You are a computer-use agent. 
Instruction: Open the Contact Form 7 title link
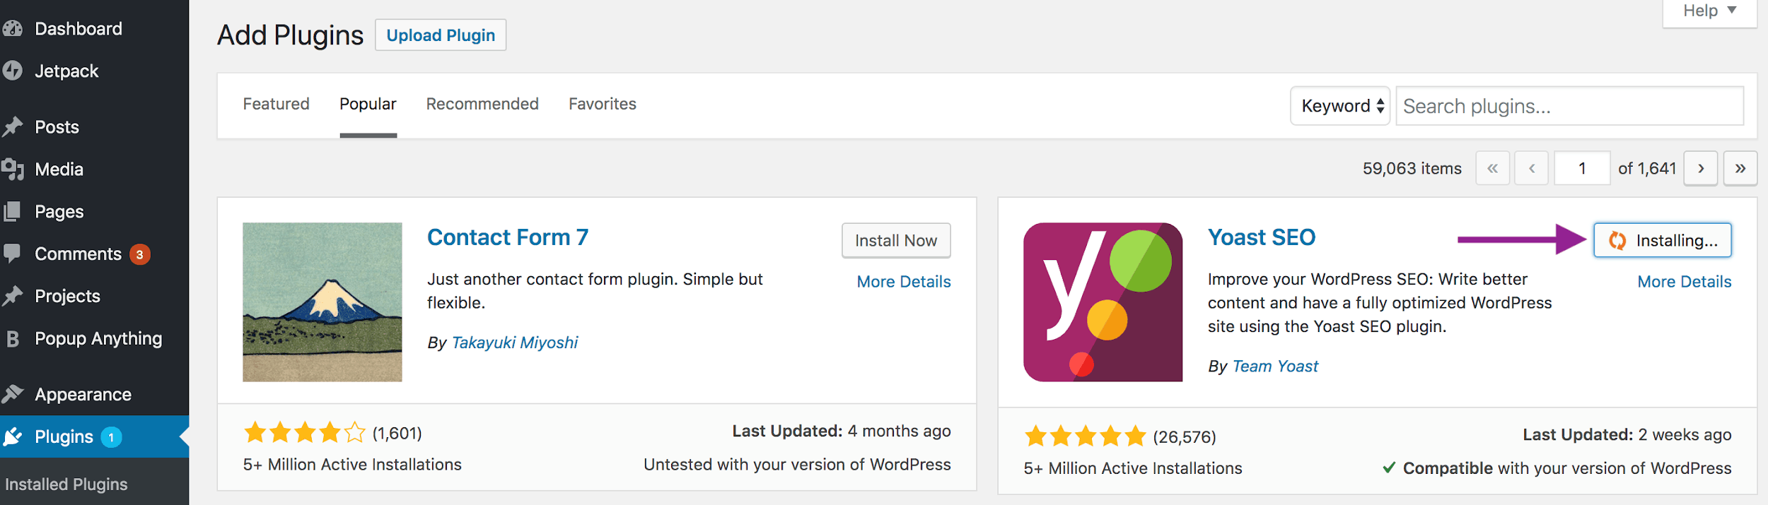tap(508, 237)
